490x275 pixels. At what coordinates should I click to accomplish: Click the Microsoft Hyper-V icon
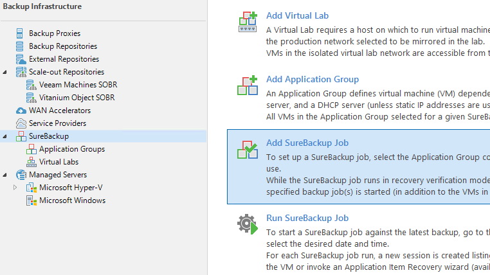32,188
